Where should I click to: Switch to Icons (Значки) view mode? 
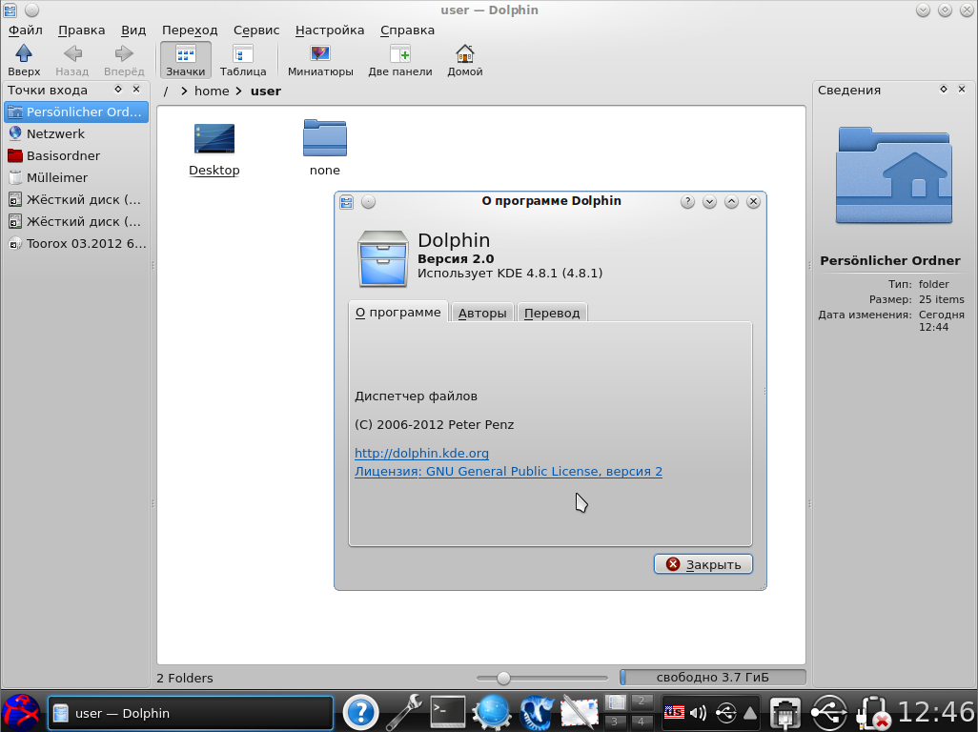185,59
